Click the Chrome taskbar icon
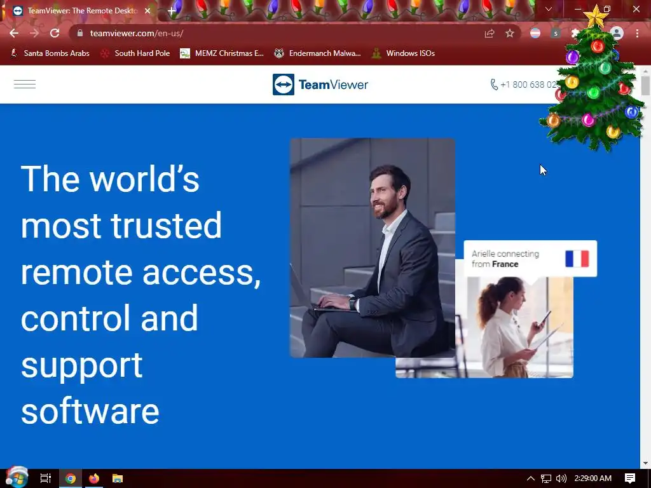Image resolution: width=651 pixels, height=488 pixels. point(71,478)
